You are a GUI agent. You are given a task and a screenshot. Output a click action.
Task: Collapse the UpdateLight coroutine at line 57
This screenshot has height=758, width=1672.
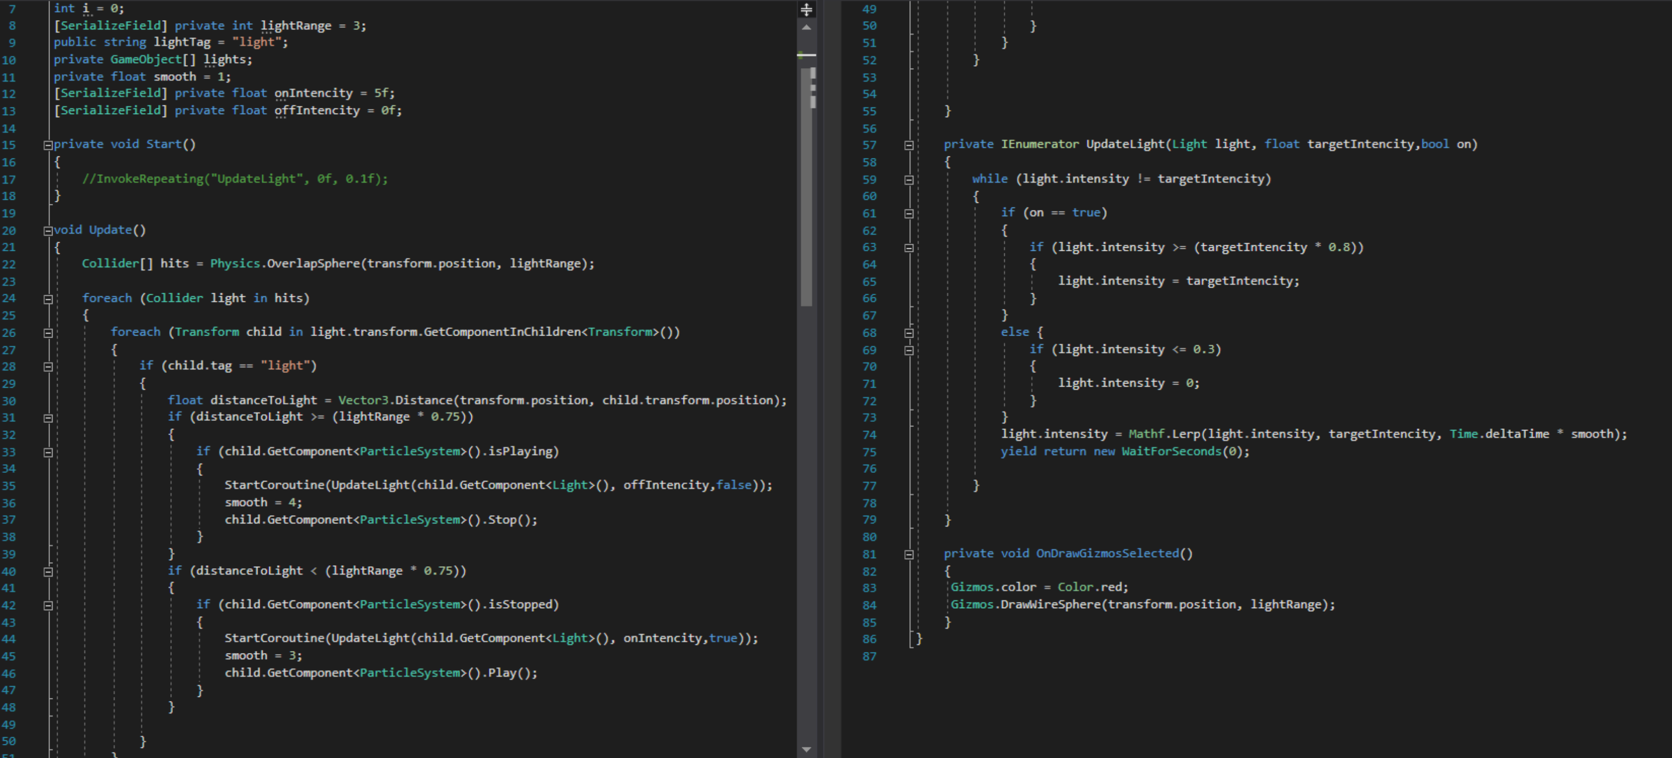(x=909, y=145)
